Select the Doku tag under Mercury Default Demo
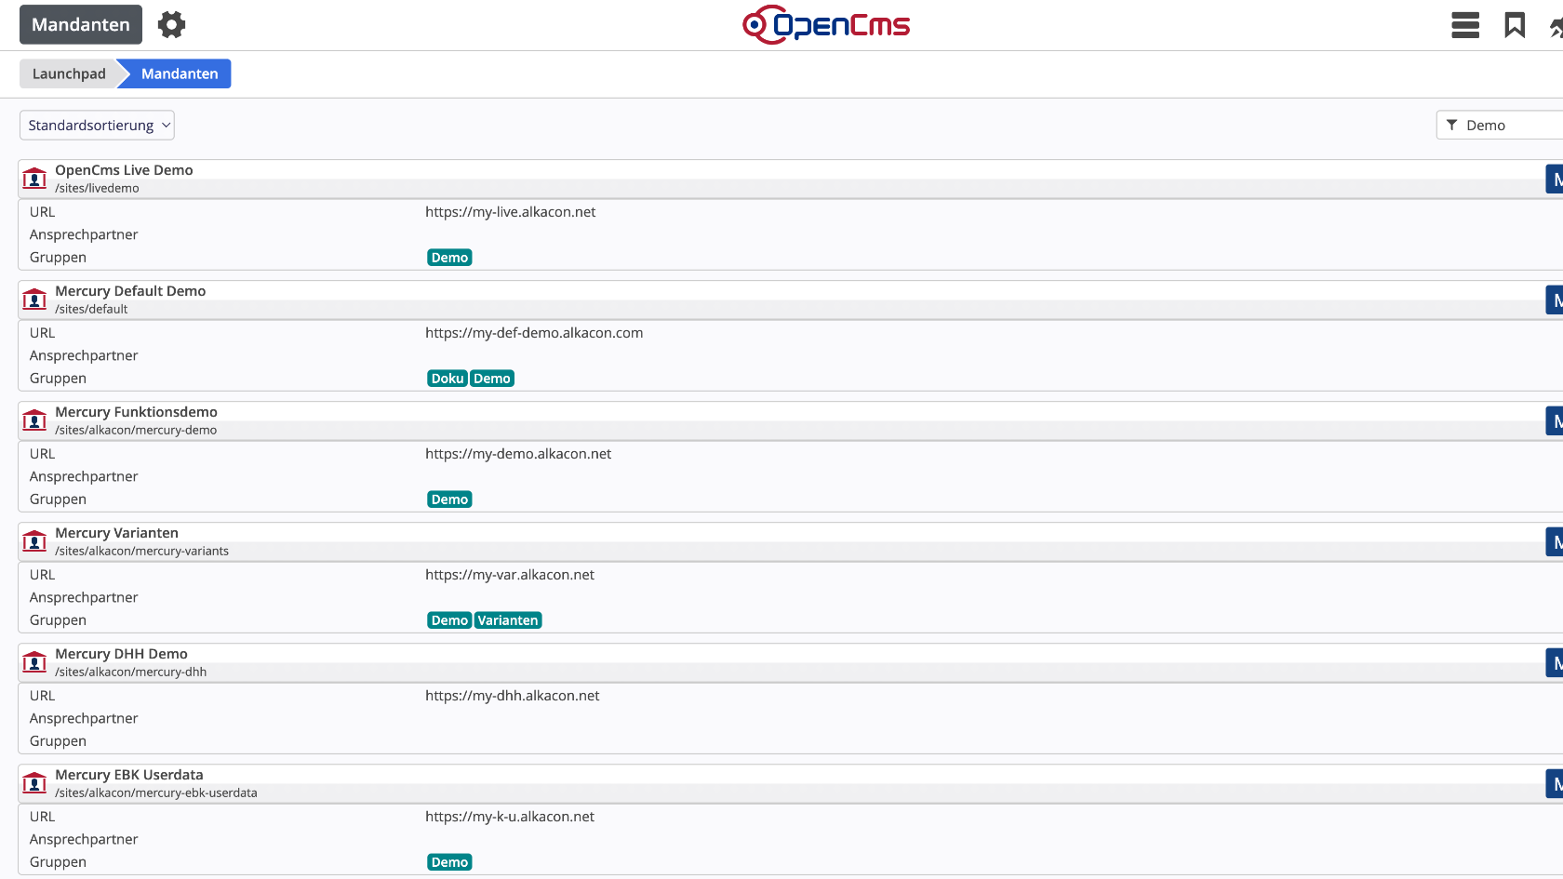The width and height of the screenshot is (1563, 879). (x=447, y=378)
